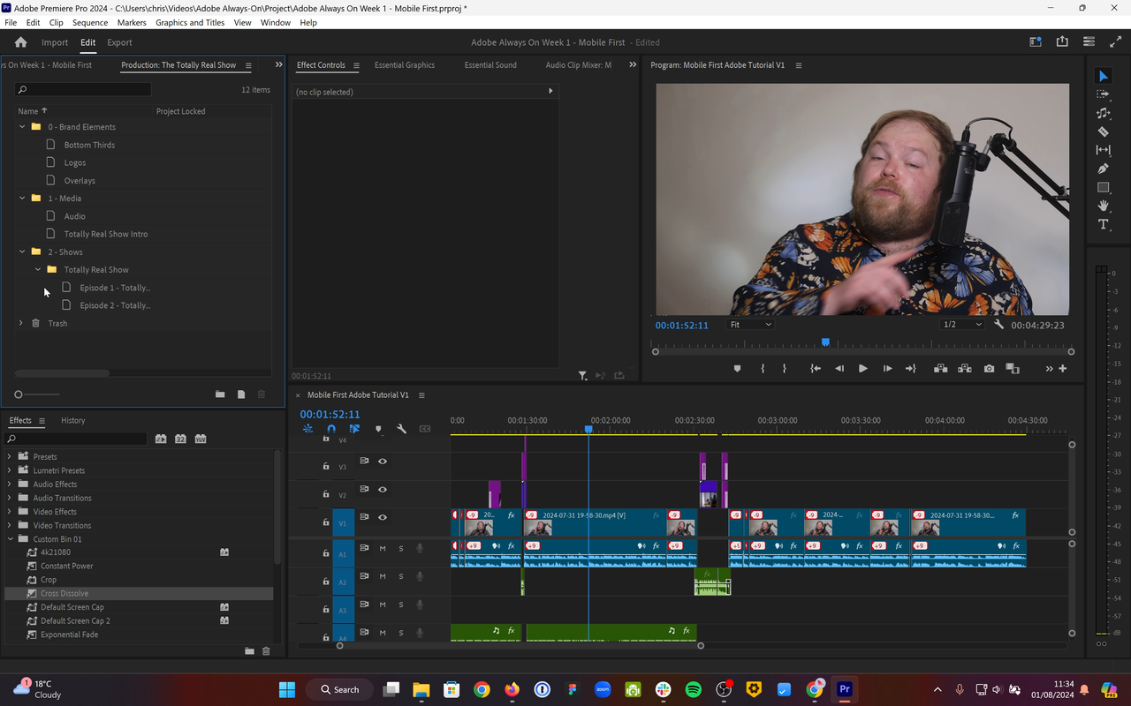Expand Video Transitions in the Effects panel
The width and height of the screenshot is (1131, 706).
11,525
